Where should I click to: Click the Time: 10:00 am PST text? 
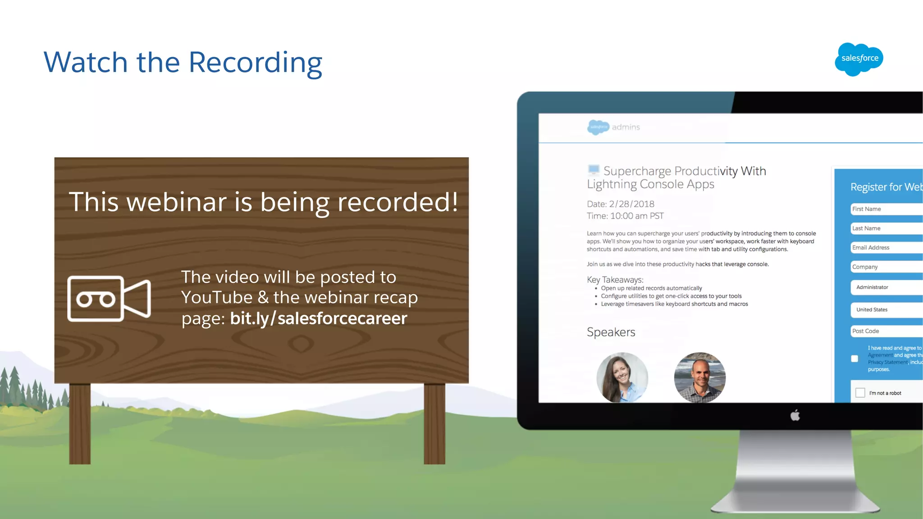[625, 216]
